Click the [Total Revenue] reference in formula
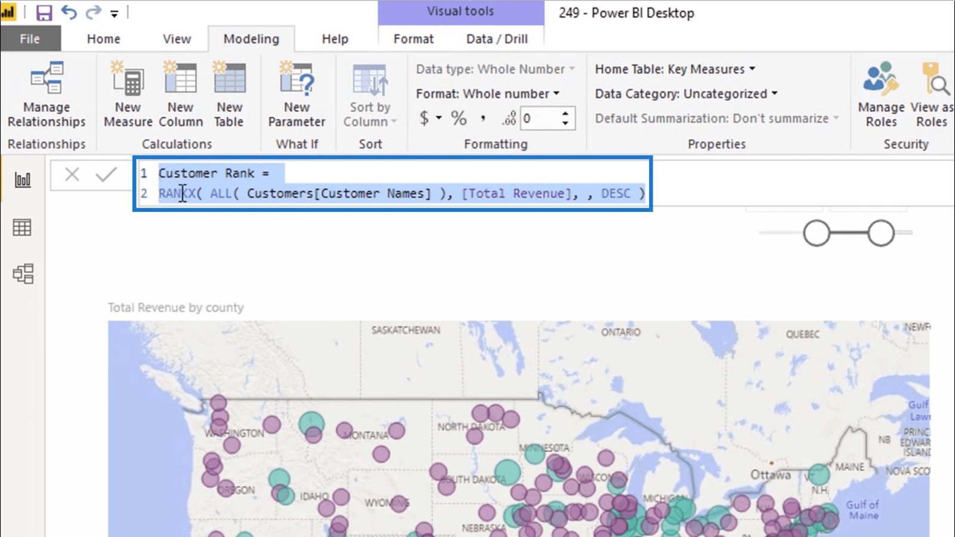955x537 pixels. (516, 193)
